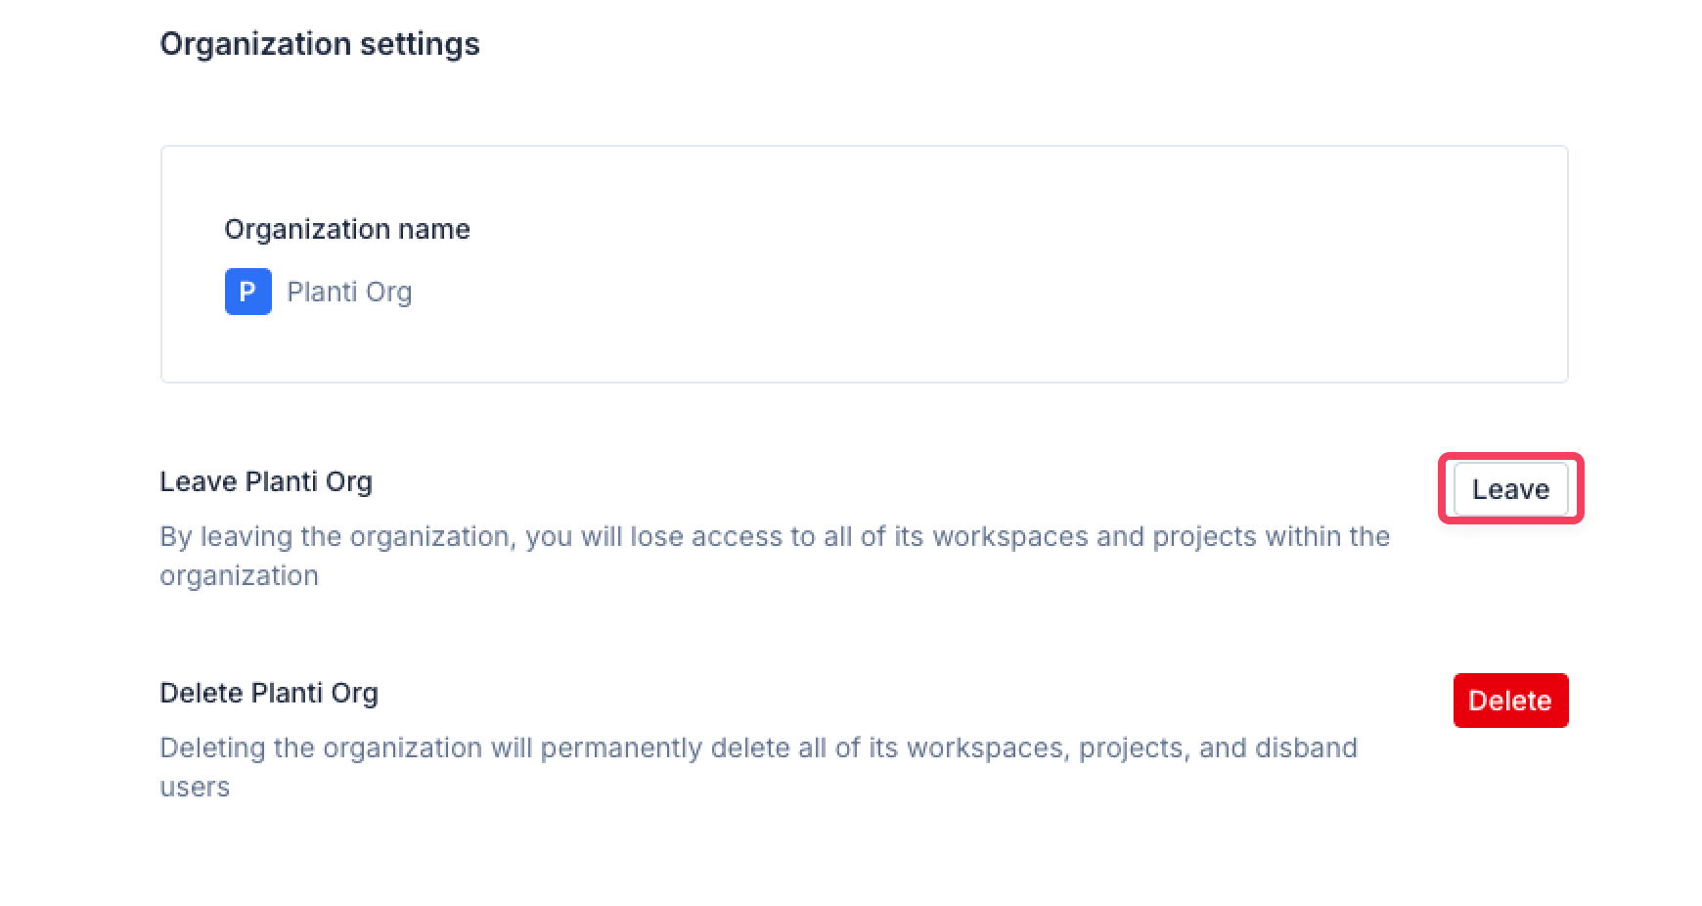Viewport: 1702px width, 906px height.
Task: Select the Planti Org name text
Action: tap(349, 292)
